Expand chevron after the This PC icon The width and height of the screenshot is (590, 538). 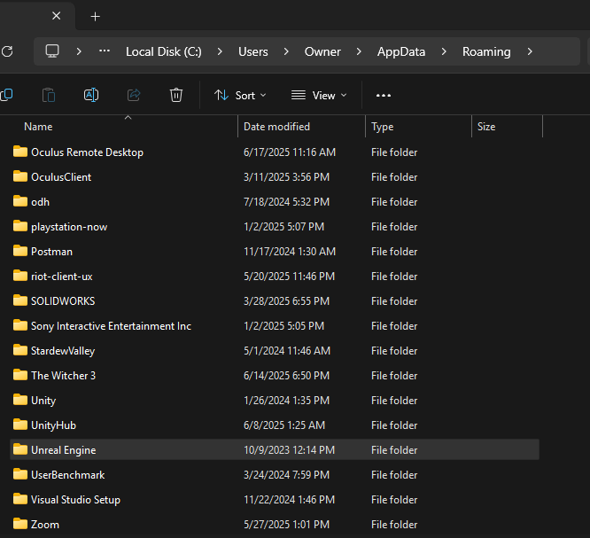pyautogui.click(x=79, y=51)
